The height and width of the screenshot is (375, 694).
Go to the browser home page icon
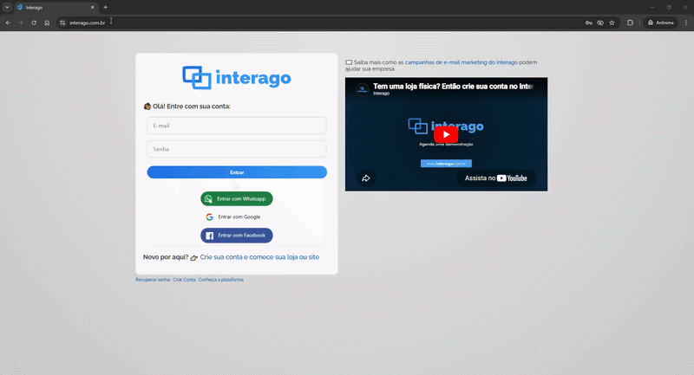[47, 23]
